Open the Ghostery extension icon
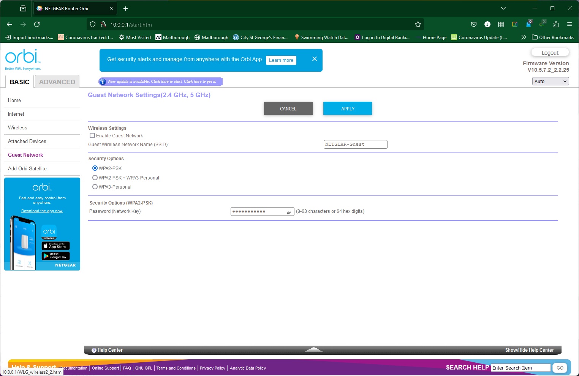The height and width of the screenshot is (376, 579). point(529,24)
